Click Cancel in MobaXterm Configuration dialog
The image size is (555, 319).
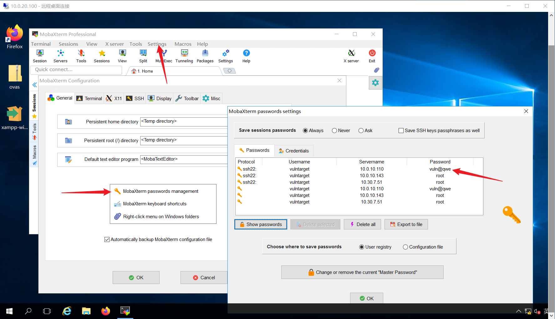204,277
